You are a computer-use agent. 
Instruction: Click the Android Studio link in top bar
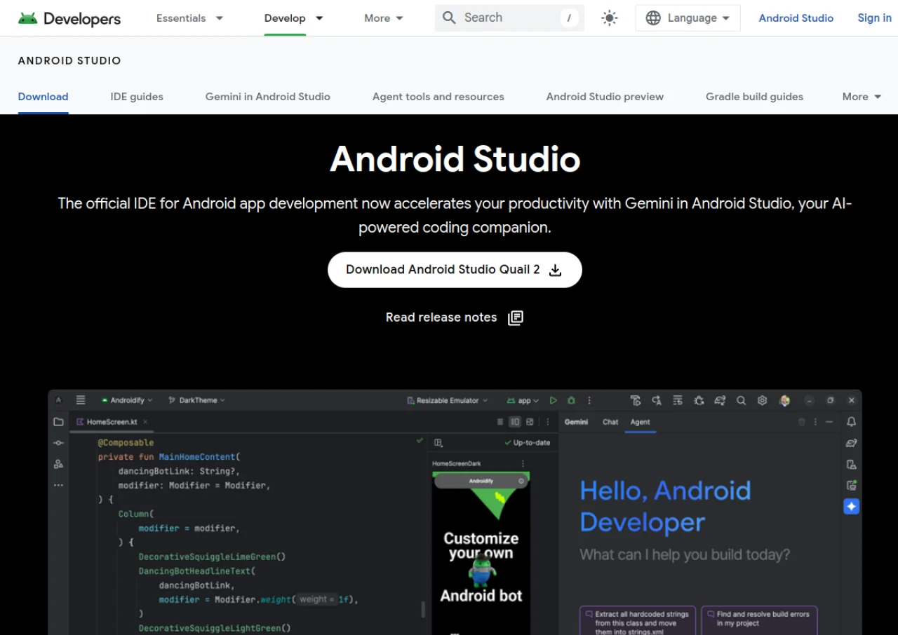tap(796, 18)
